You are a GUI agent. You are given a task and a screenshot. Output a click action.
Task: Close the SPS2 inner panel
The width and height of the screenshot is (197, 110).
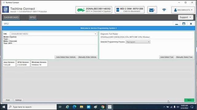pos(191,24)
